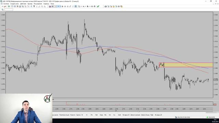
Task: Open the Windows taskbar clock
Action: tap(215, 121)
